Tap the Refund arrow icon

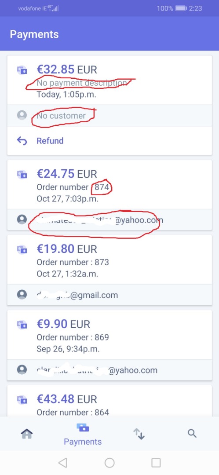tap(22, 141)
